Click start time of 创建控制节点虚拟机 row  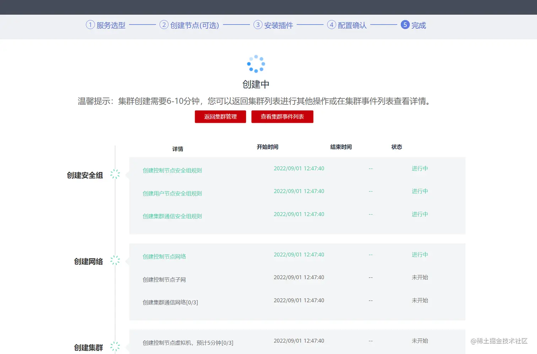(299, 341)
